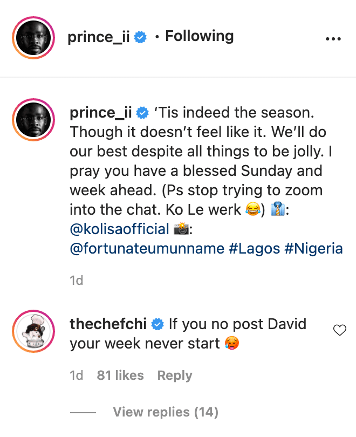Like thechefchi's comment with the heart icon

(340, 331)
